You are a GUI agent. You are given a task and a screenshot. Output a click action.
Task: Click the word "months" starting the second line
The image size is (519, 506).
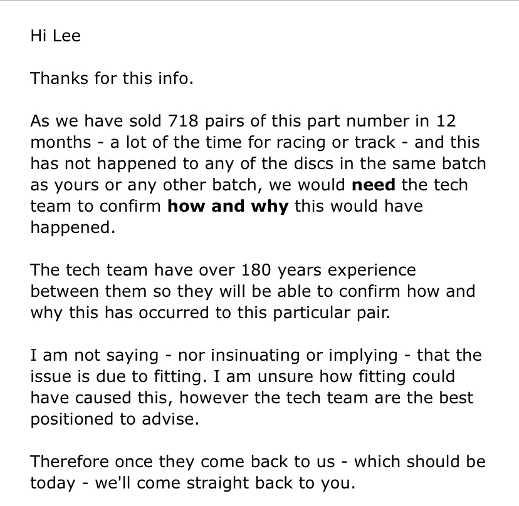point(61,142)
